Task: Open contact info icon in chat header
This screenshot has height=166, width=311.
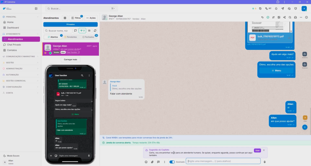Action: pyautogui.click(x=306, y=17)
